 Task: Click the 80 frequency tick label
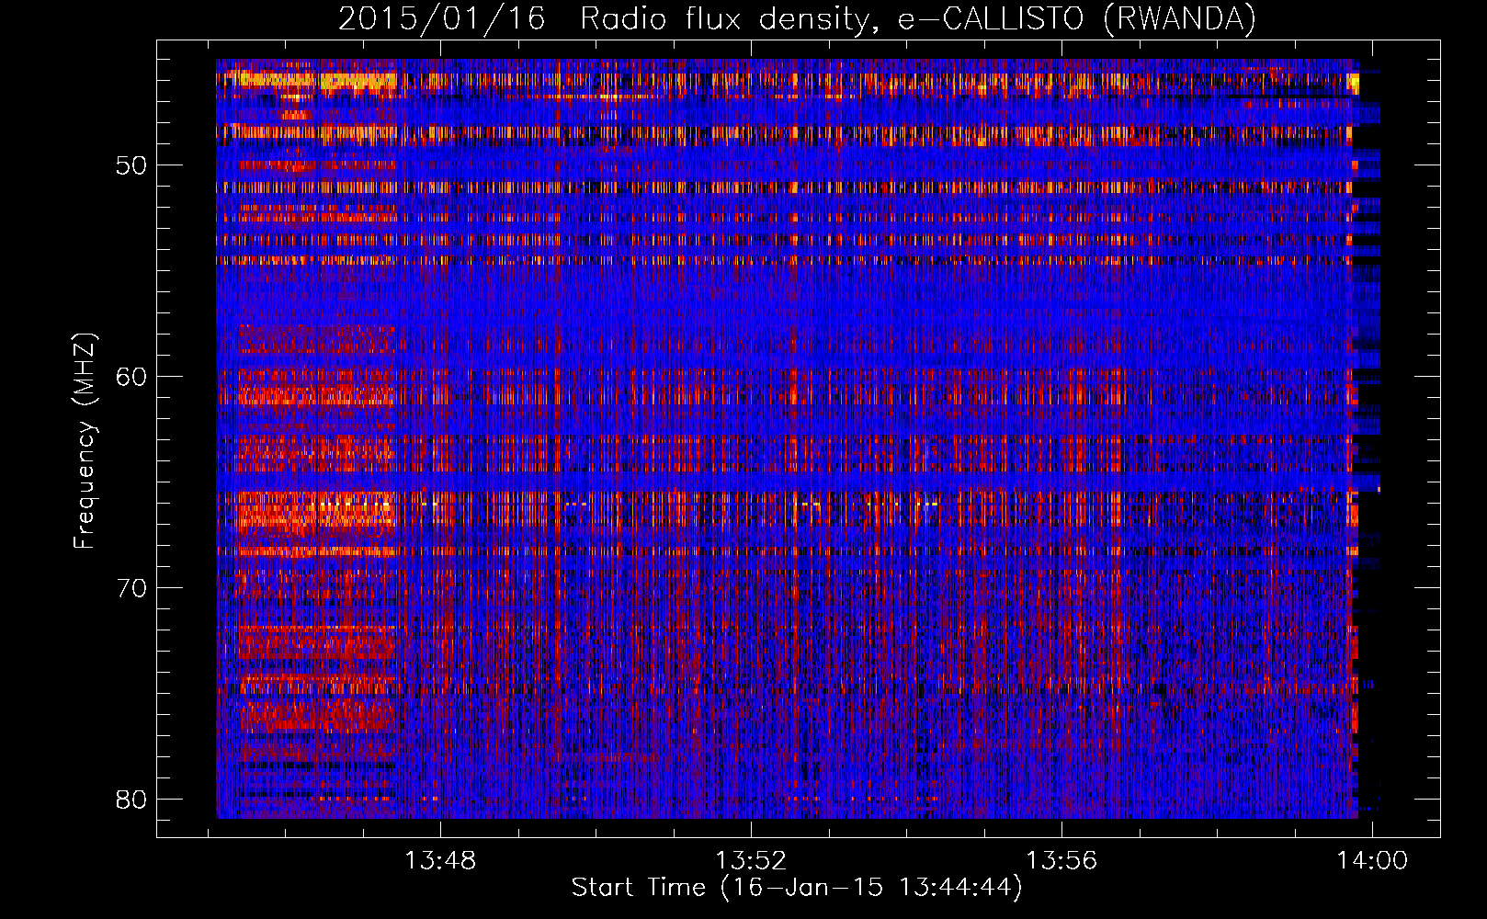point(131,800)
